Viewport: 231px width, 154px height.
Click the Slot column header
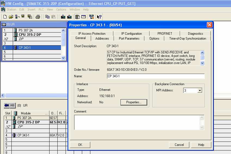click(8, 113)
